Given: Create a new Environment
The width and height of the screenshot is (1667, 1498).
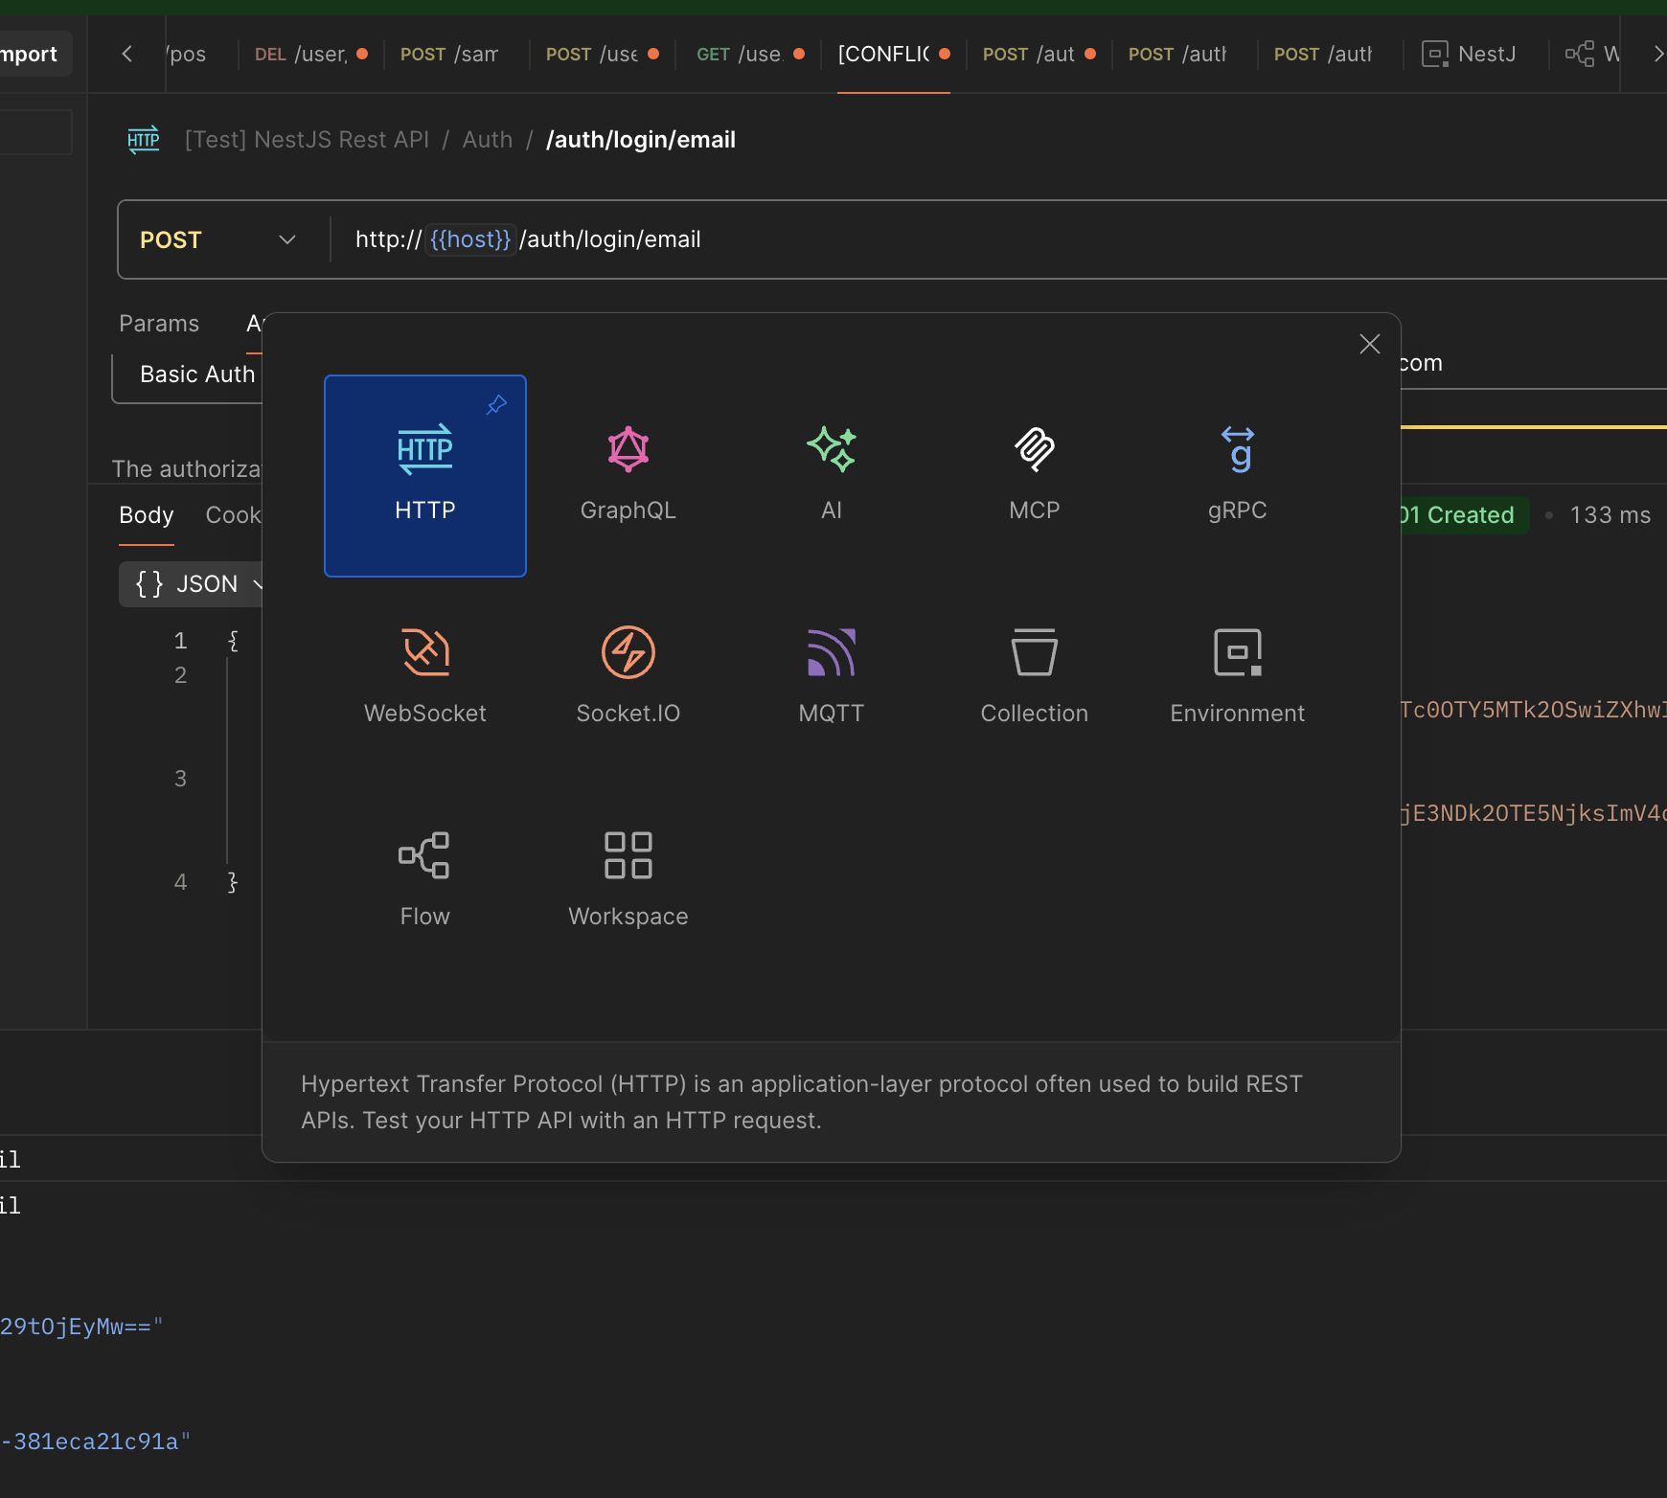Looking at the screenshot, I should pos(1238,679).
